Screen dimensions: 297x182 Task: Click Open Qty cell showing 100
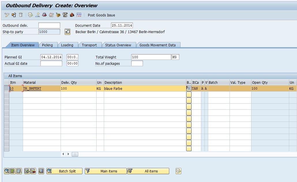270,88
